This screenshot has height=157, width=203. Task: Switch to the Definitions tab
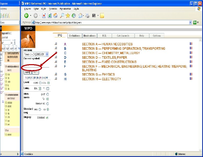coord(75,36)
